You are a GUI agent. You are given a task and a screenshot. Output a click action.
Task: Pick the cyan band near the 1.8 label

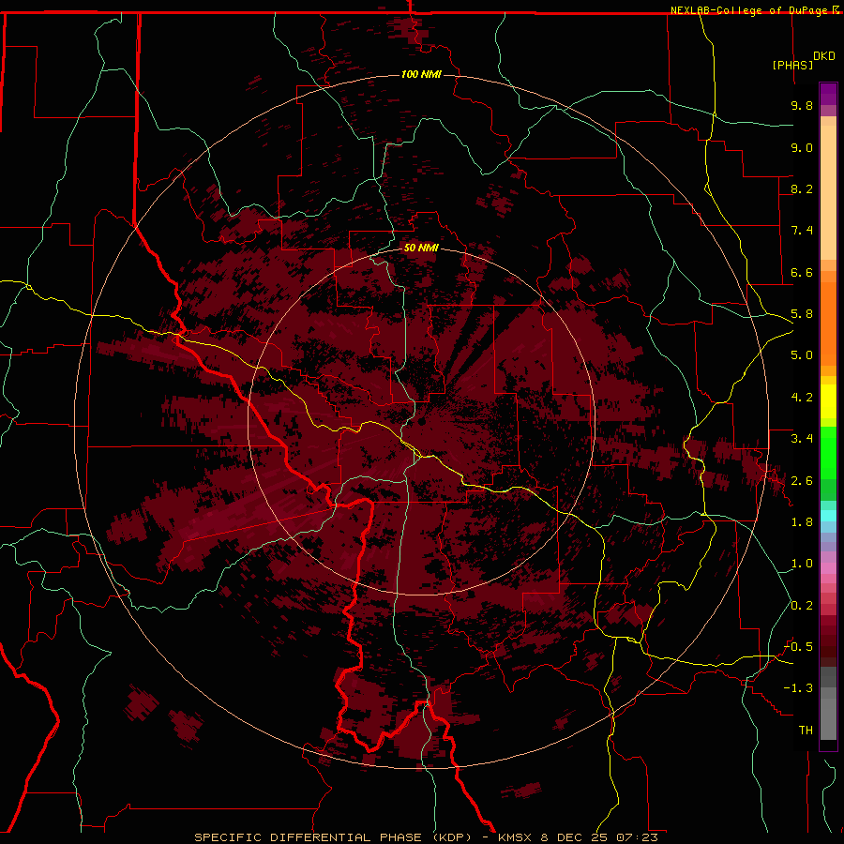(x=828, y=516)
